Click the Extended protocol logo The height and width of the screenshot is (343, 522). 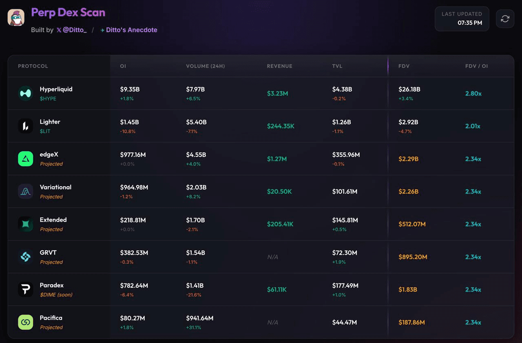[x=25, y=224]
